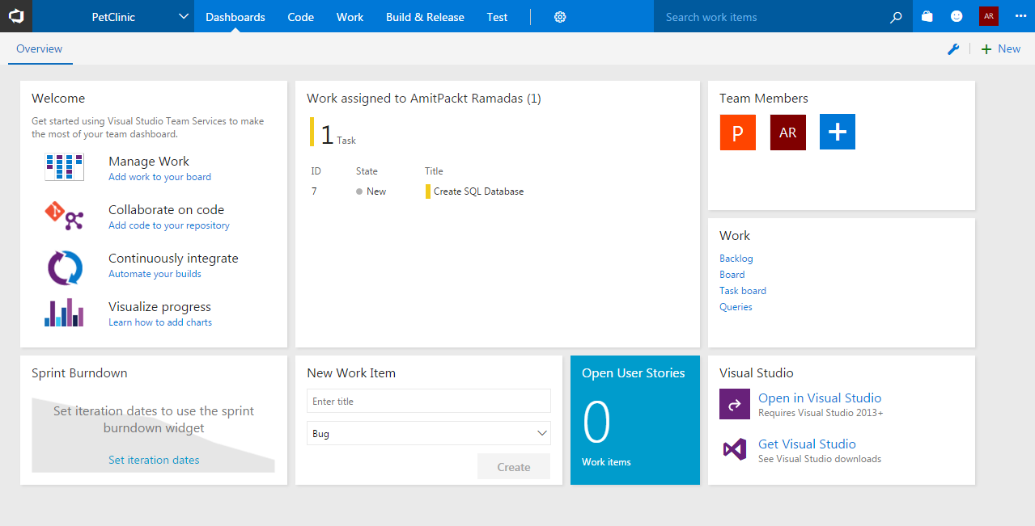Open the AR user profile avatar
The width and height of the screenshot is (1035, 526).
pos(988,16)
